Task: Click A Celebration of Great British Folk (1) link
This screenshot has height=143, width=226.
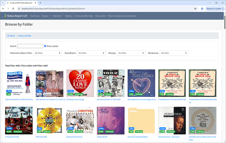Action: click(203, 101)
